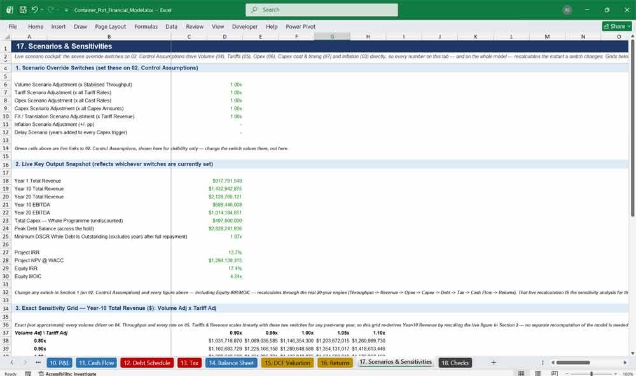
Task: Go to the 10. P&L sheet tab
Action: point(59,363)
